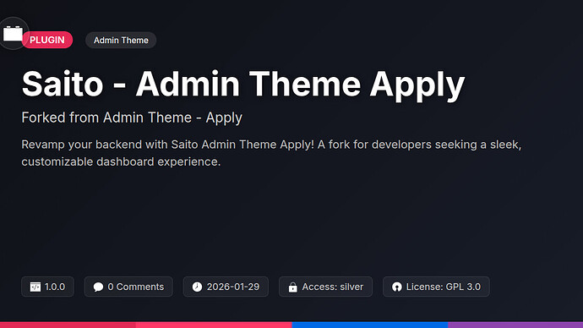The image size is (583, 328).
Task: Click the Access: silver label
Action: coord(333,287)
